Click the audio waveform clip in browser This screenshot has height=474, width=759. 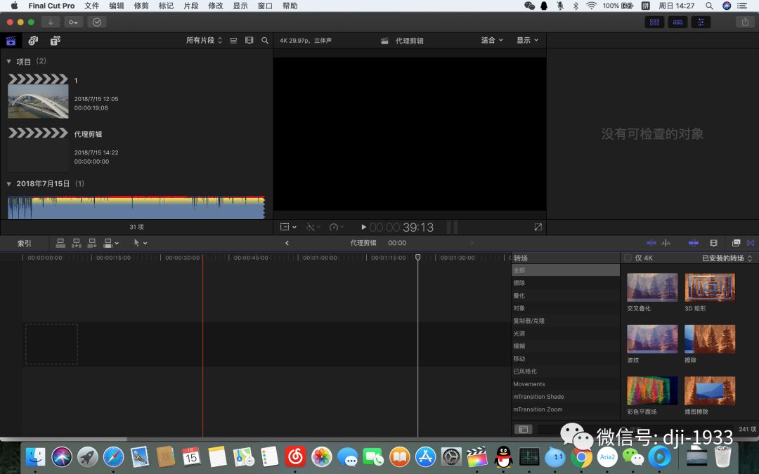136,207
